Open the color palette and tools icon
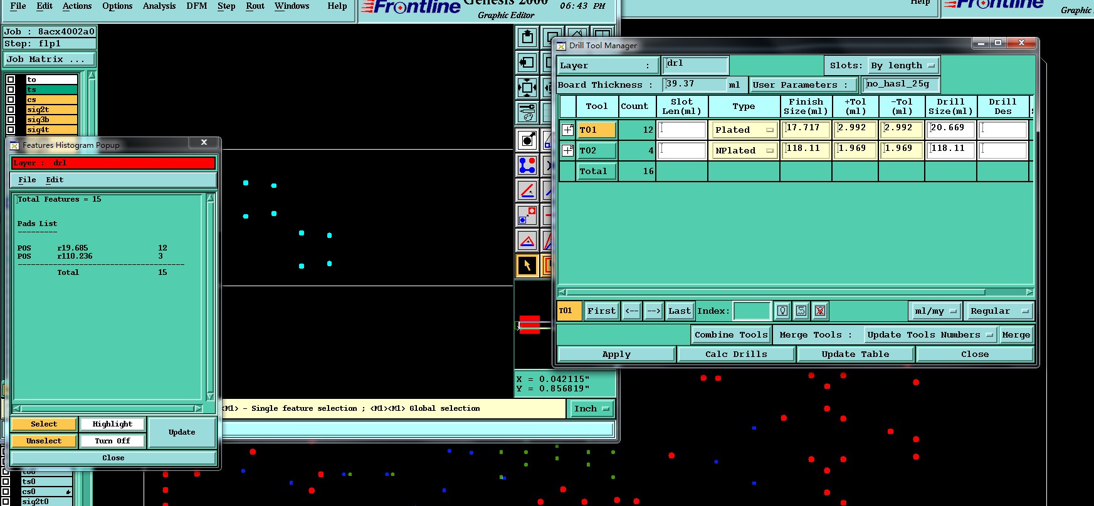1094x506 pixels. click(527, 113)
